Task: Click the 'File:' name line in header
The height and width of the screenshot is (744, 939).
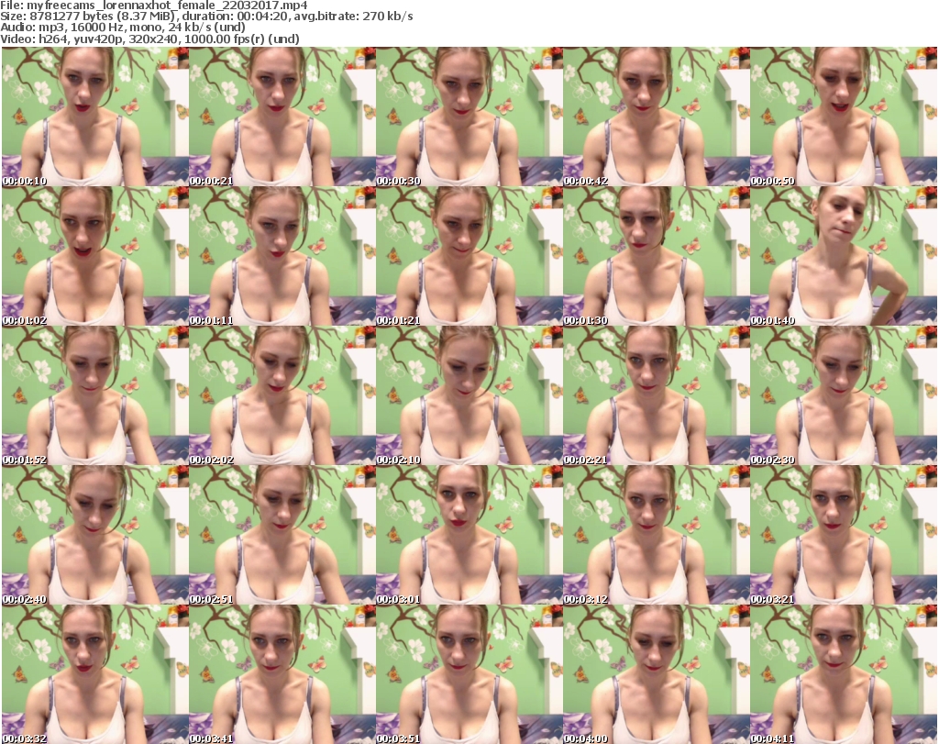Action: [154, 6]
